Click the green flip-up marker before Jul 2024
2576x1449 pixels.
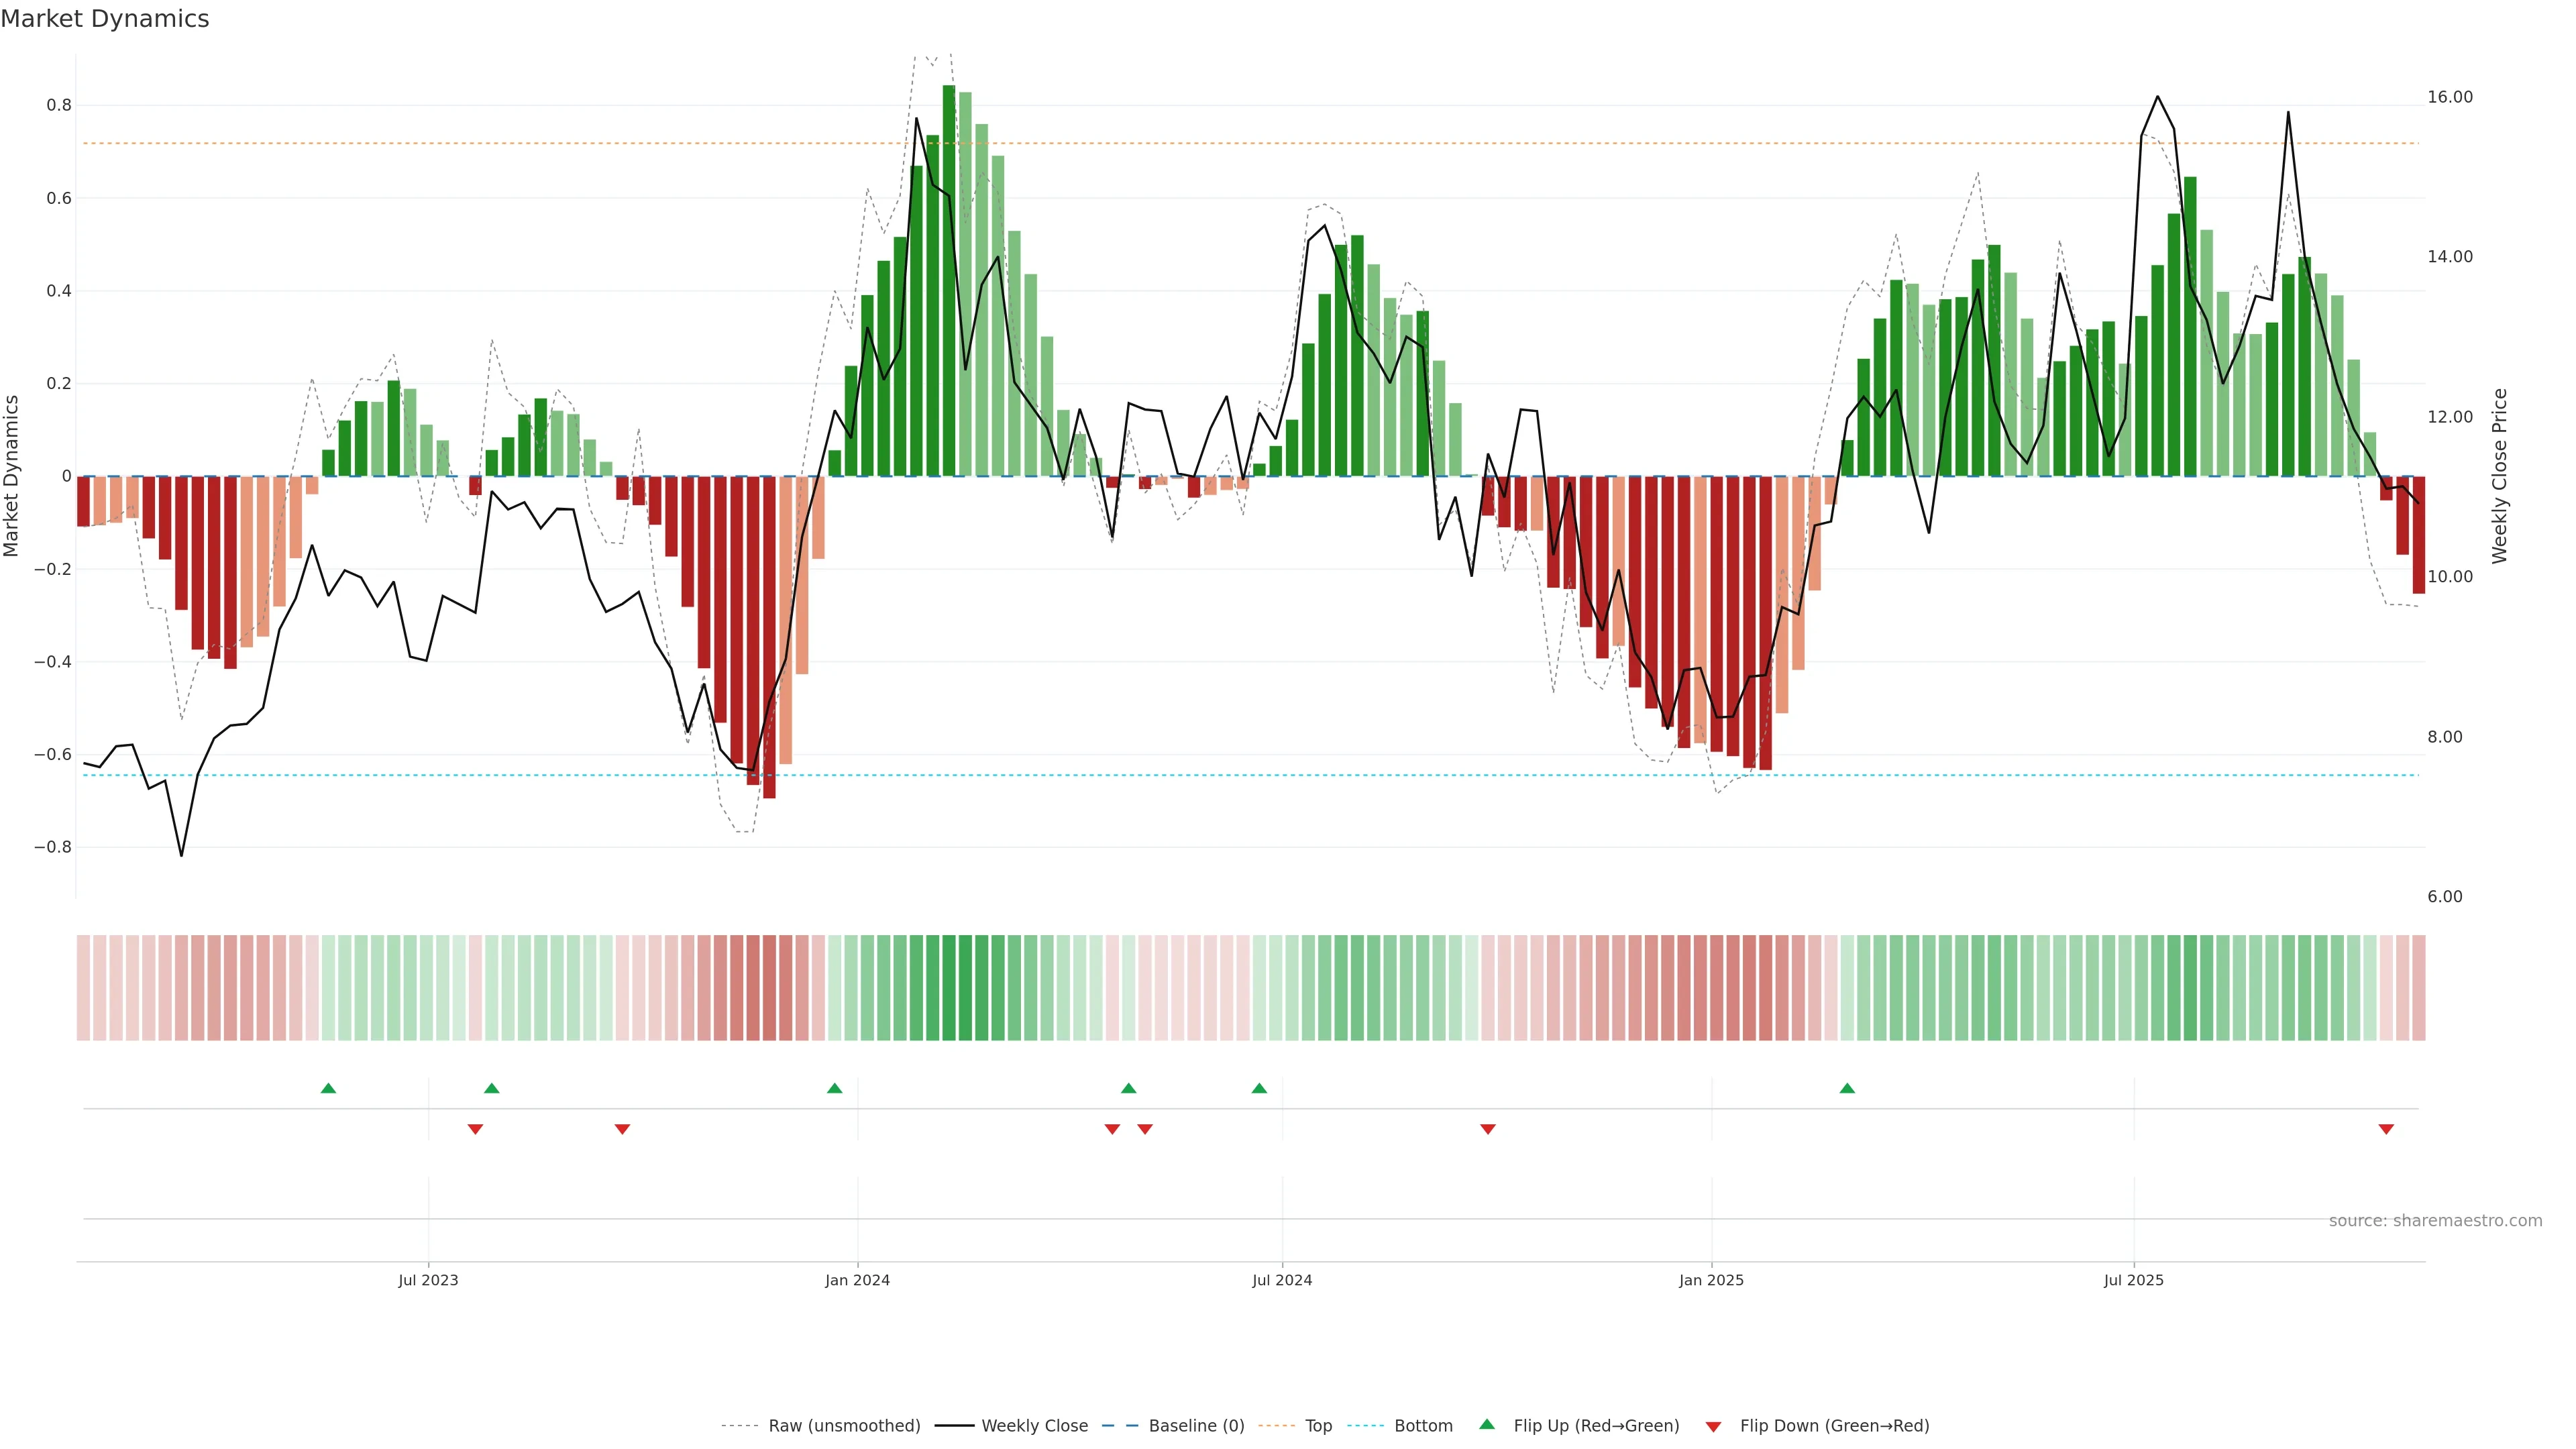click(1259, 1088)
